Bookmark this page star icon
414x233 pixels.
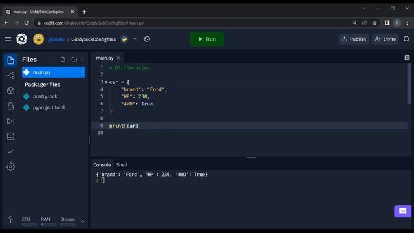(375, 23)
